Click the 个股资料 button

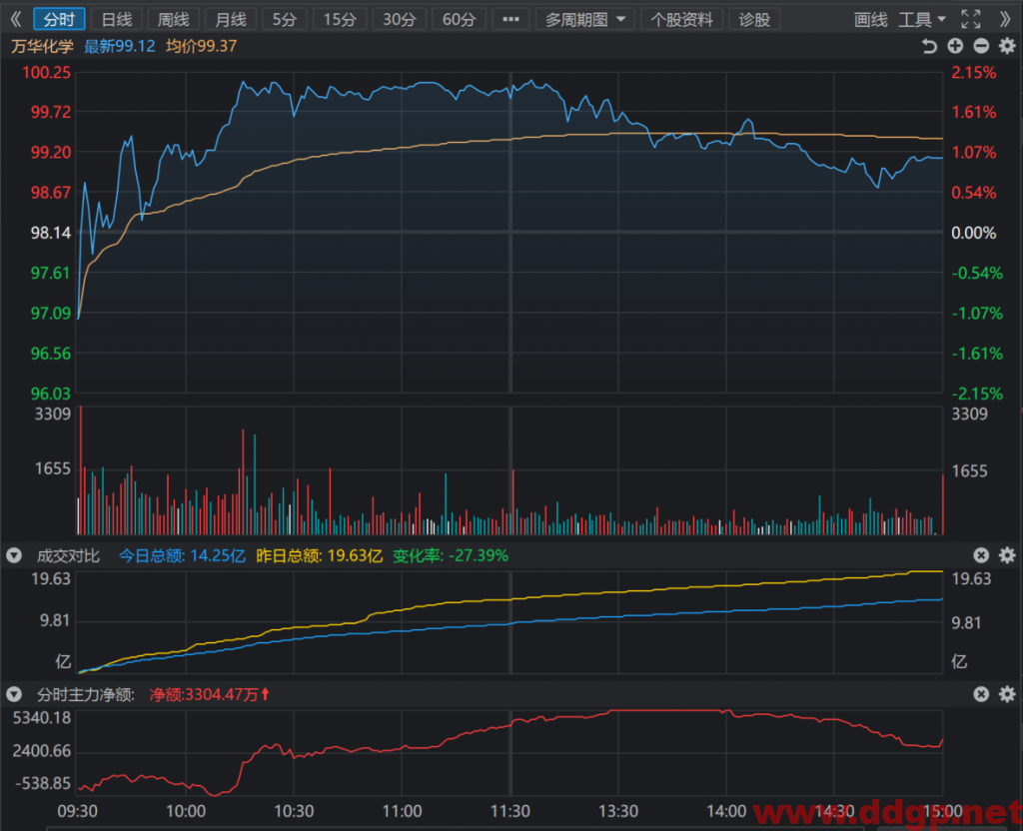click(681, 20)
